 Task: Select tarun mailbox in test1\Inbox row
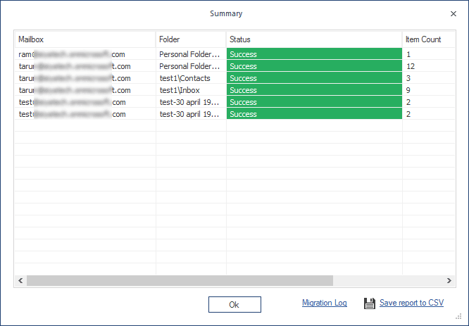[85, 90]
